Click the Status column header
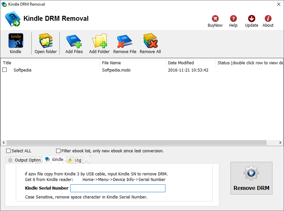The image size is (284, 211). click(249, 63)
